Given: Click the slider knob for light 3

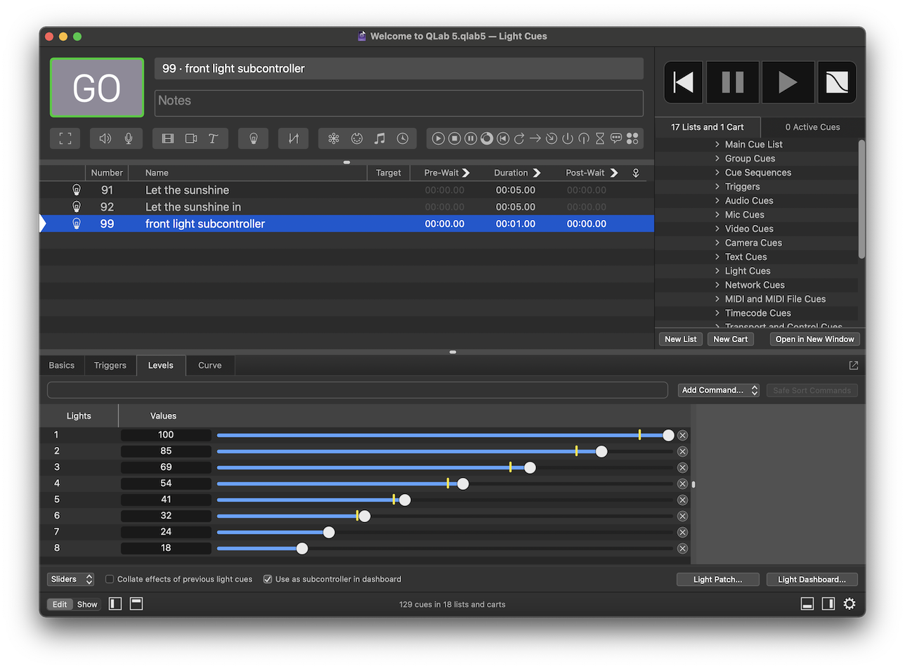Looking at the screenshot, I should coord(530,467).
